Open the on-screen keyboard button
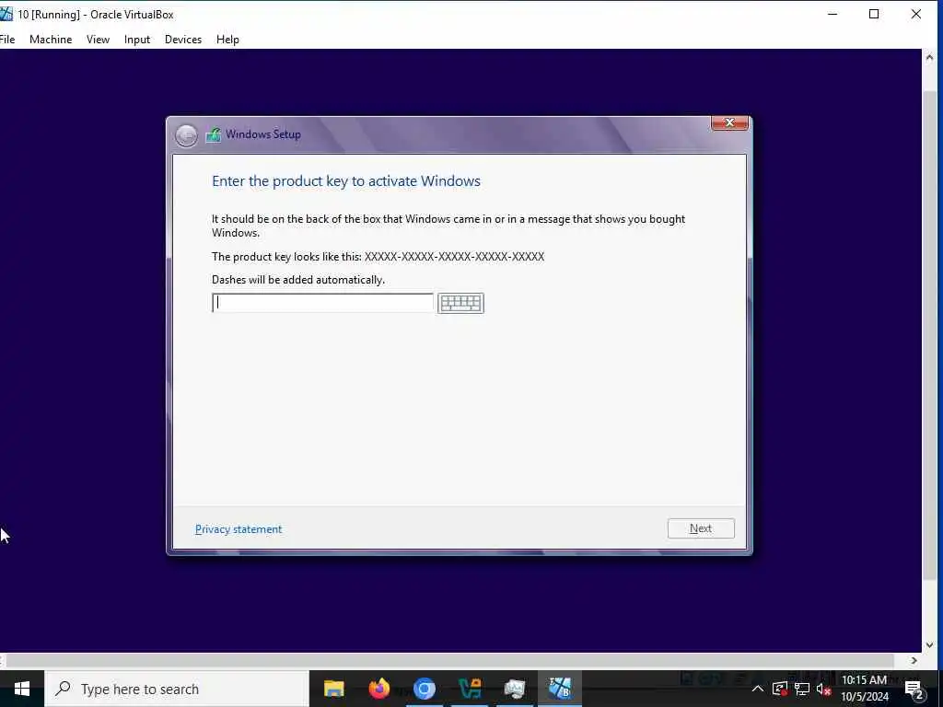943x707 pixels. [460, 303]
